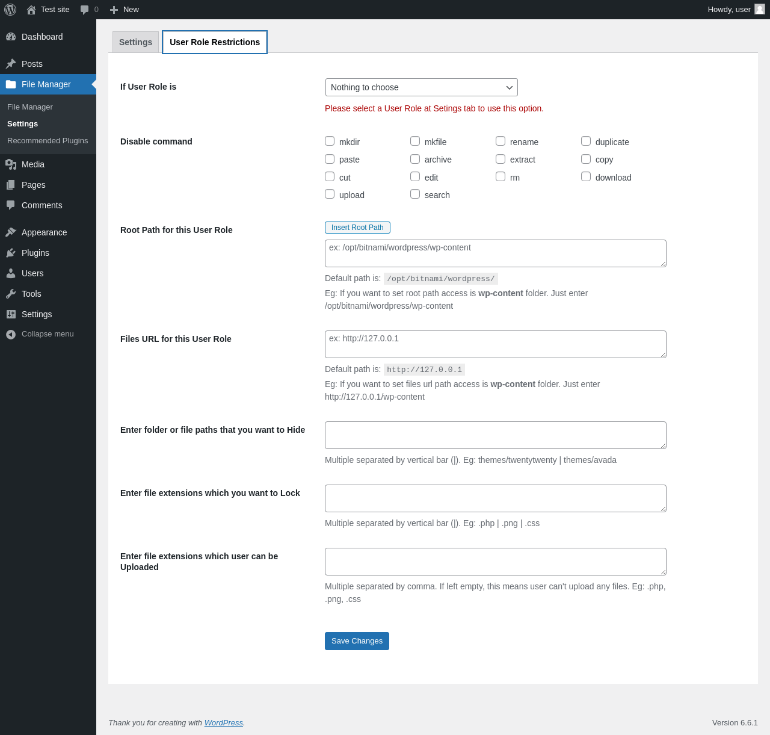Toggle the extract checkbox
Screen dimensions: 770x735
pos(500,159)
